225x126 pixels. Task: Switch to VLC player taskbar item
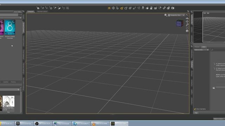tap(100, 124)
